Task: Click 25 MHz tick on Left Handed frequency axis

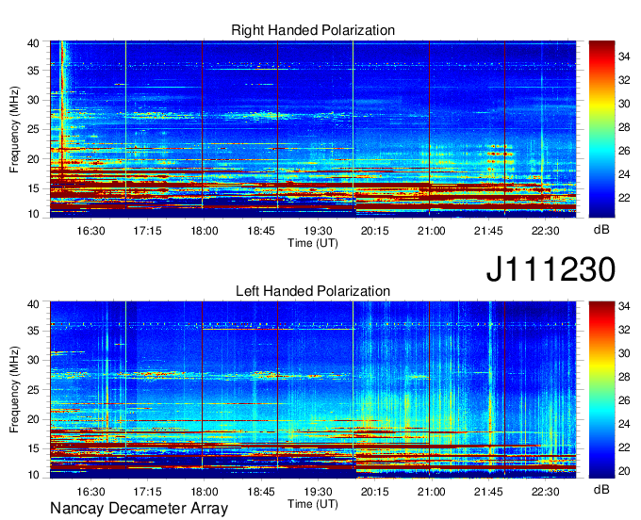Action: [x=34, y=390]
